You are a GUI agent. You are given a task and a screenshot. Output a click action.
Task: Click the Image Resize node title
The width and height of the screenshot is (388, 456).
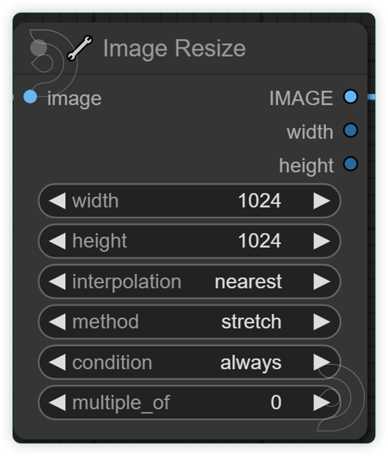click(x=174, y=48)
